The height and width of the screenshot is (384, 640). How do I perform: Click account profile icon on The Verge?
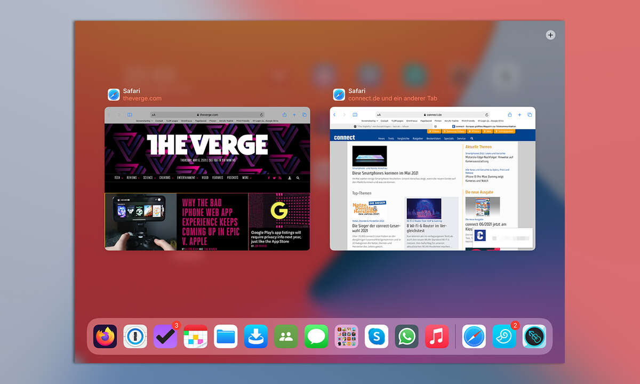pos(290,178)
